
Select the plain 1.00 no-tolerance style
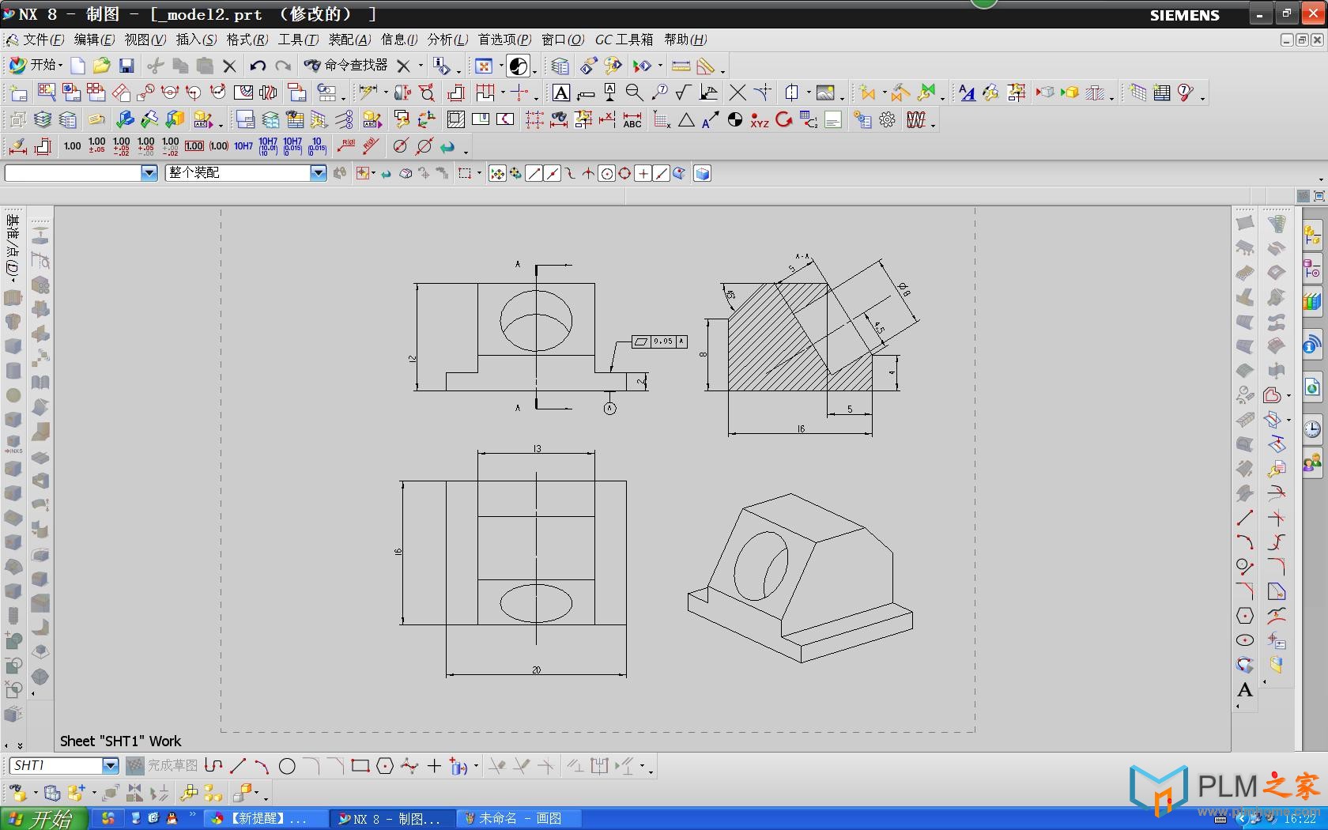point(73,146)
